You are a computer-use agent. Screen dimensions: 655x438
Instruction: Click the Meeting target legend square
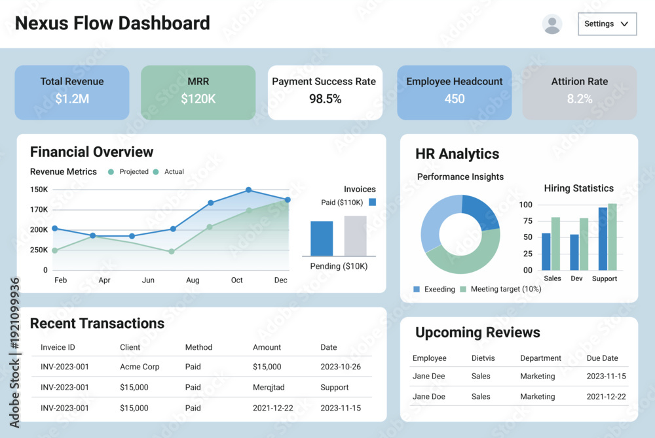click(x=463, y=289)
